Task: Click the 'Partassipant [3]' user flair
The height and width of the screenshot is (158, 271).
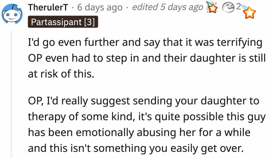Action: [63, 21]
